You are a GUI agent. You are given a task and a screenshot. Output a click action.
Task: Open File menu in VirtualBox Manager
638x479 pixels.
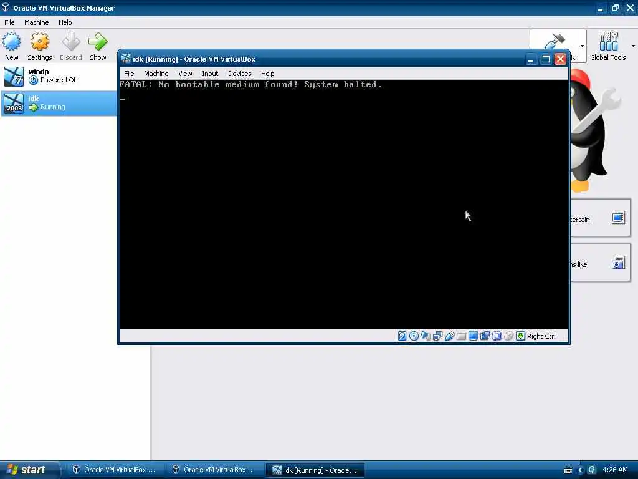[x=9, y=22]
